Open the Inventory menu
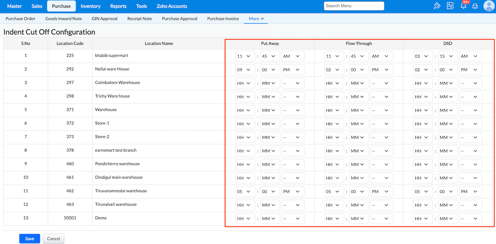Image resolution: width=496 pixels, height=244 pixels. pyautogui.click(x=90, y=6)
